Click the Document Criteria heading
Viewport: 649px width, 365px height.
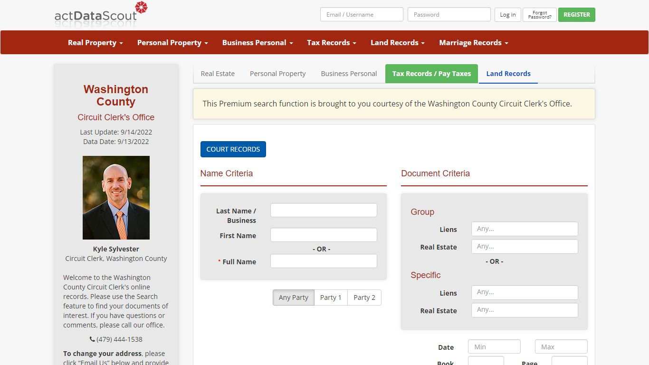point(436,173)
